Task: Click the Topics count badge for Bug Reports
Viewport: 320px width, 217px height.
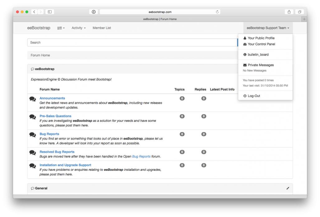Action: tap(182, 134)
